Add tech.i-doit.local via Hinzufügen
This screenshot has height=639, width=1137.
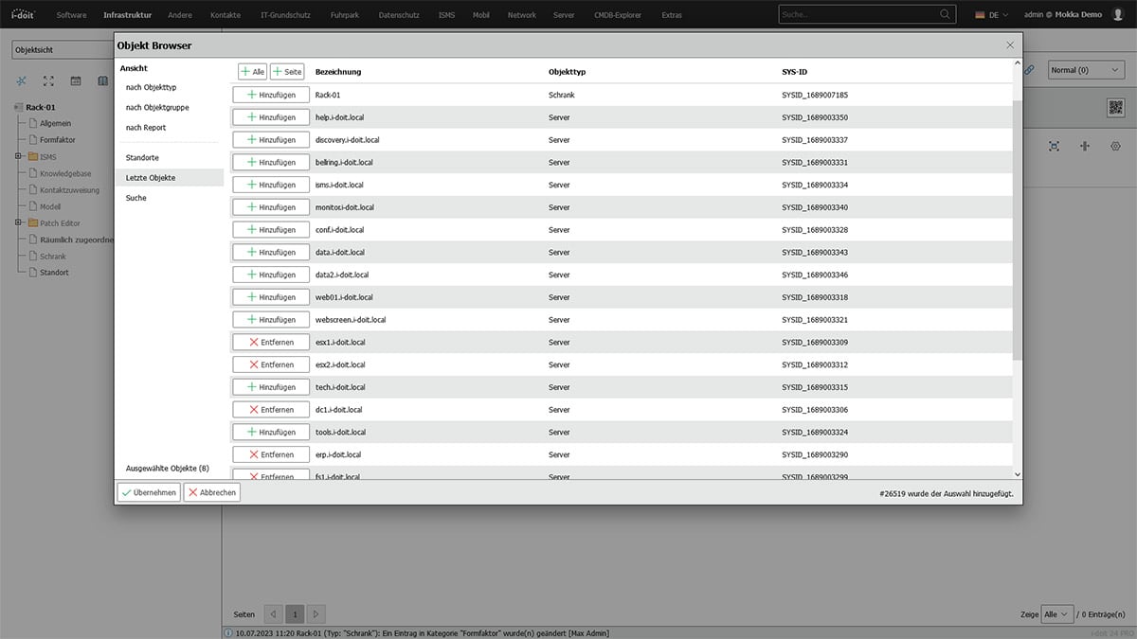[271, 387]
